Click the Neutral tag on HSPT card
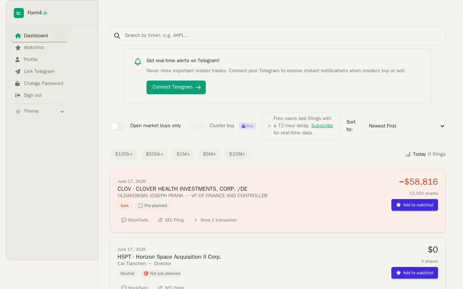The image size is (463, 289). point(127,273)
